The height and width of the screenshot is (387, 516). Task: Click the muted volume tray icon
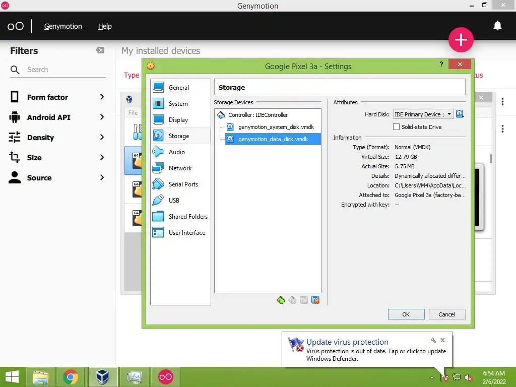click(x=469, y=377)
